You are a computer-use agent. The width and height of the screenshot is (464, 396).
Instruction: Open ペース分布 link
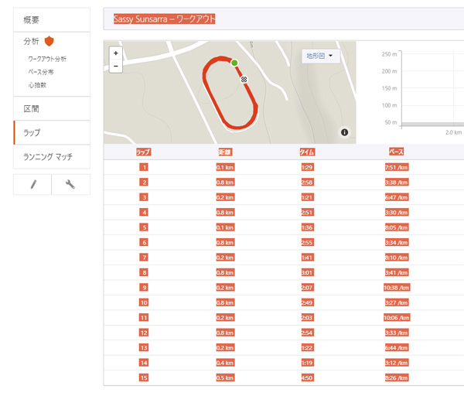pyautogui.click(x=41, y=72)
